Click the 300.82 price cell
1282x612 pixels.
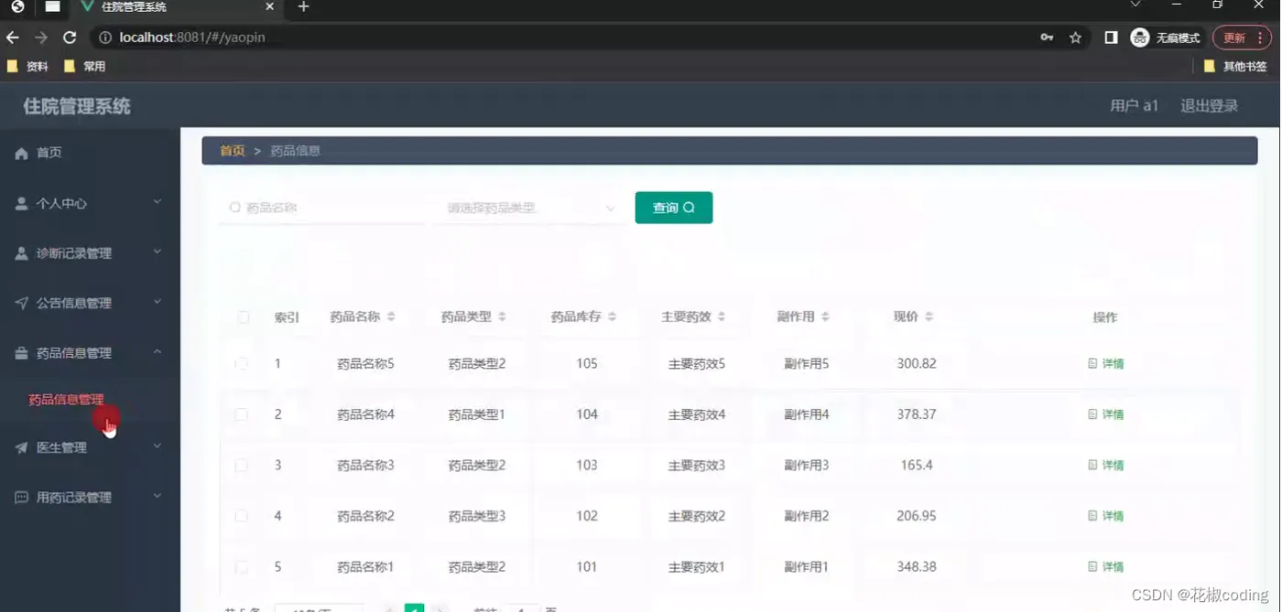(x=917, y=364)
